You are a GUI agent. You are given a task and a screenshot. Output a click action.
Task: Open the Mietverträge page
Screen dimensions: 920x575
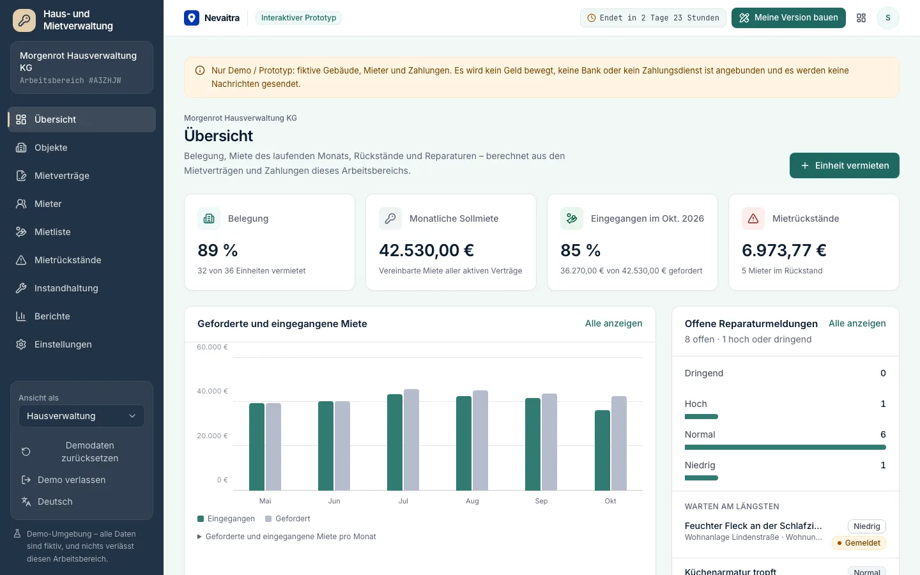[x=82, y=176]
